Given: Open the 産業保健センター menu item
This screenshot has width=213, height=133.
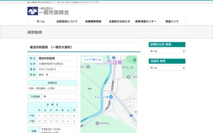Looking at the screenshot, I should [x=146, y=21].
